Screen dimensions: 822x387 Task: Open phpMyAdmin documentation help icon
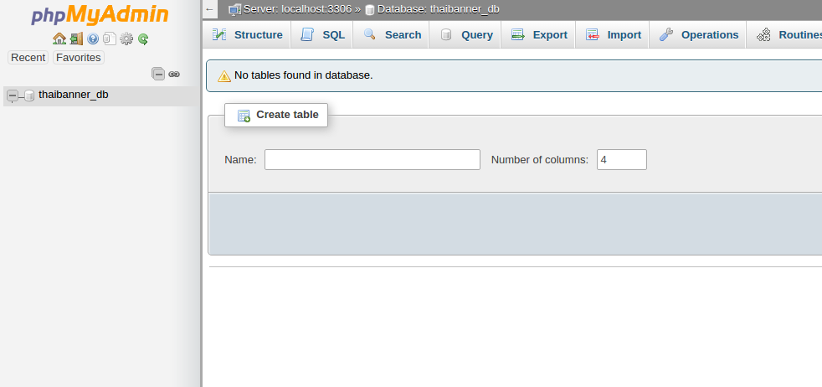point(93,39)
